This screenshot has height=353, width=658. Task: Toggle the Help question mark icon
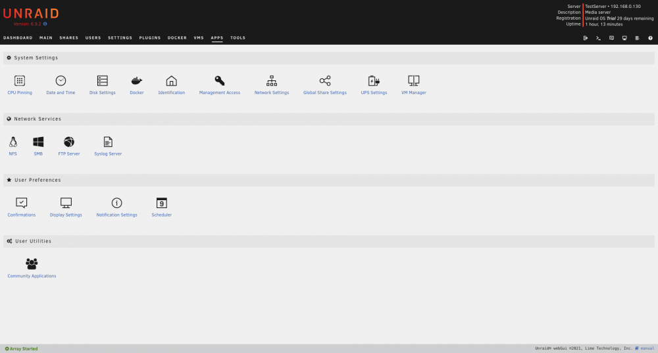click(x=651, y=38)
